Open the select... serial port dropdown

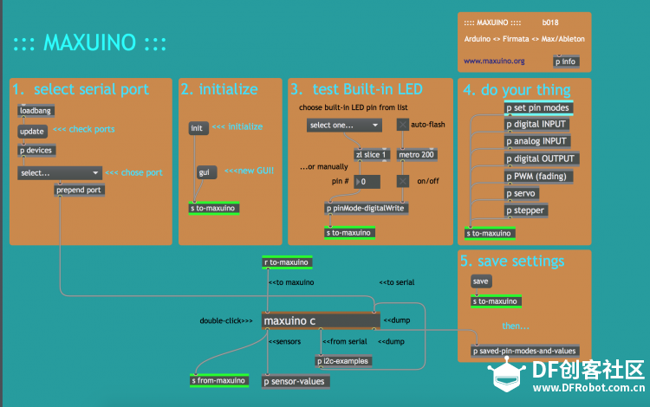point(60,172)
